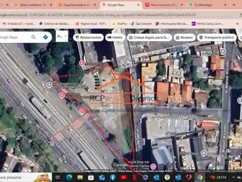Click the Chrome address bar URL
This screenshot has width=242, height=182.
pos(98,15)
